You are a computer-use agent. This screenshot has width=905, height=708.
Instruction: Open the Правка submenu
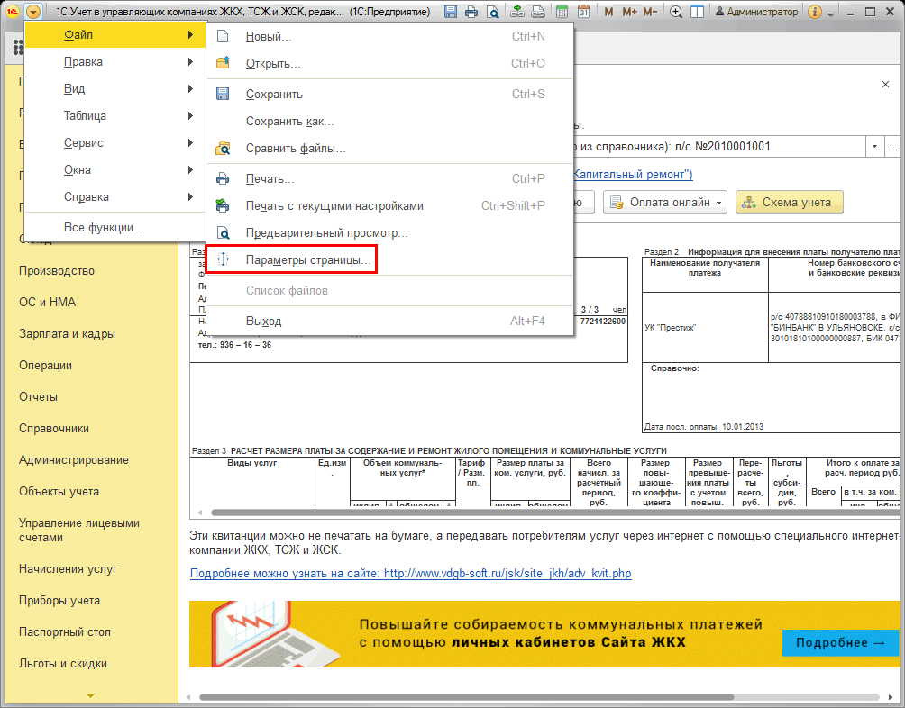(115, 61)
